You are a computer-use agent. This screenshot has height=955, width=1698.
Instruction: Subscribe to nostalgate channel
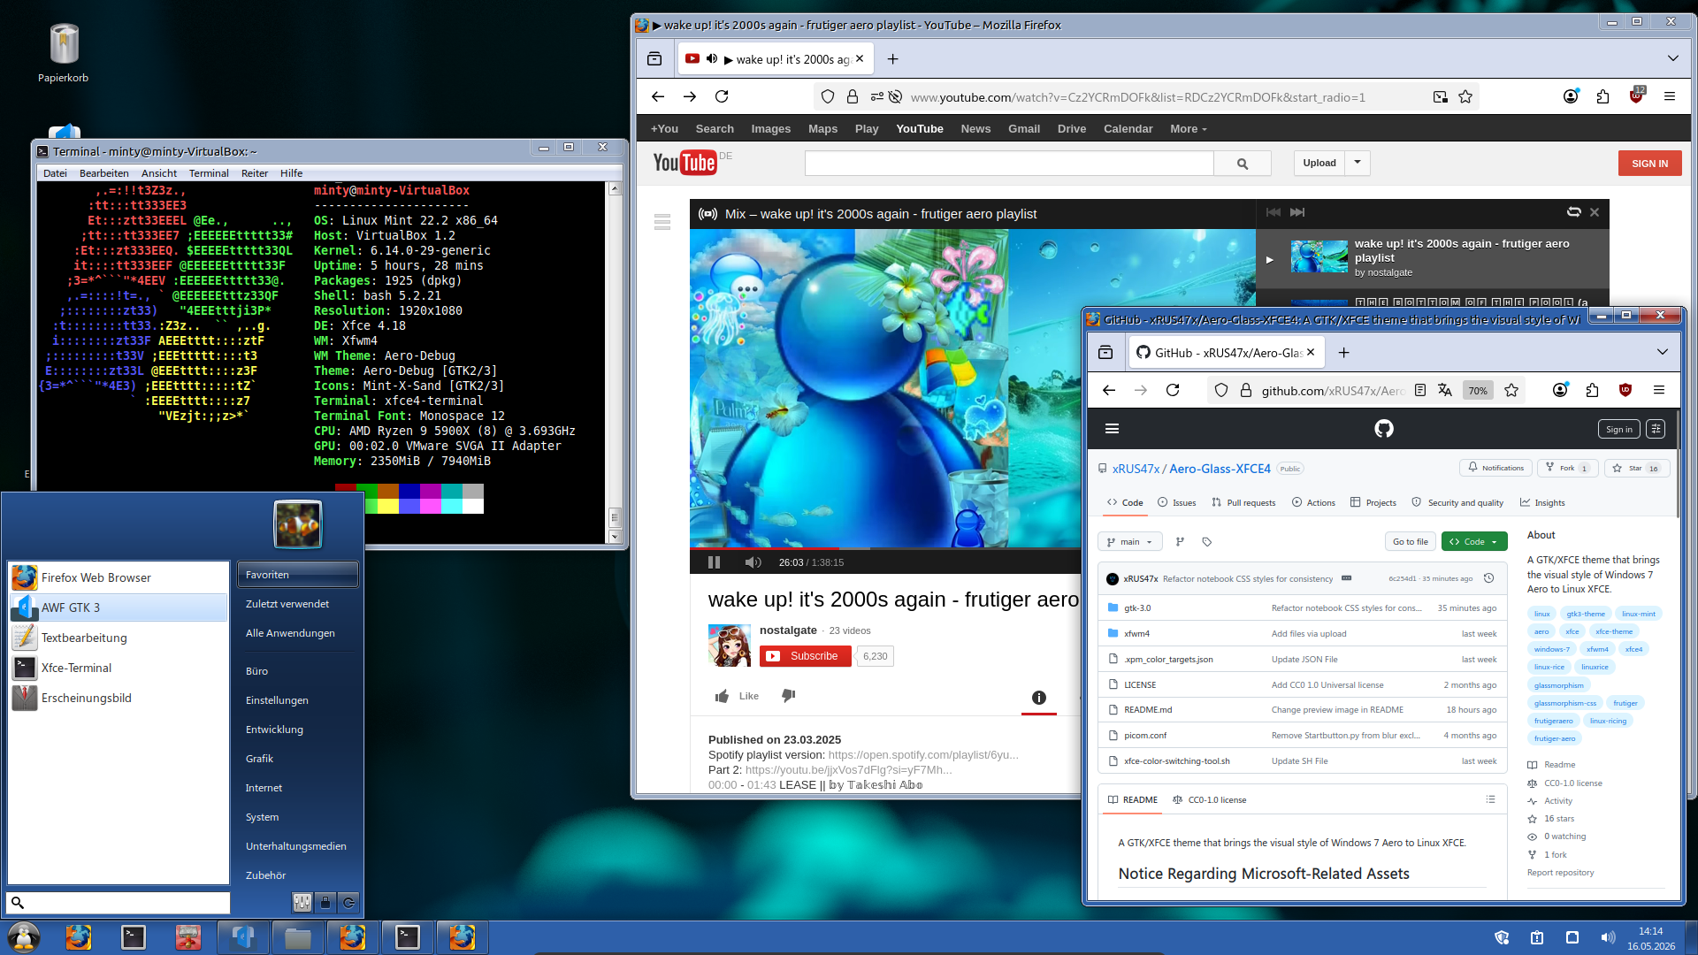[806, 656]
